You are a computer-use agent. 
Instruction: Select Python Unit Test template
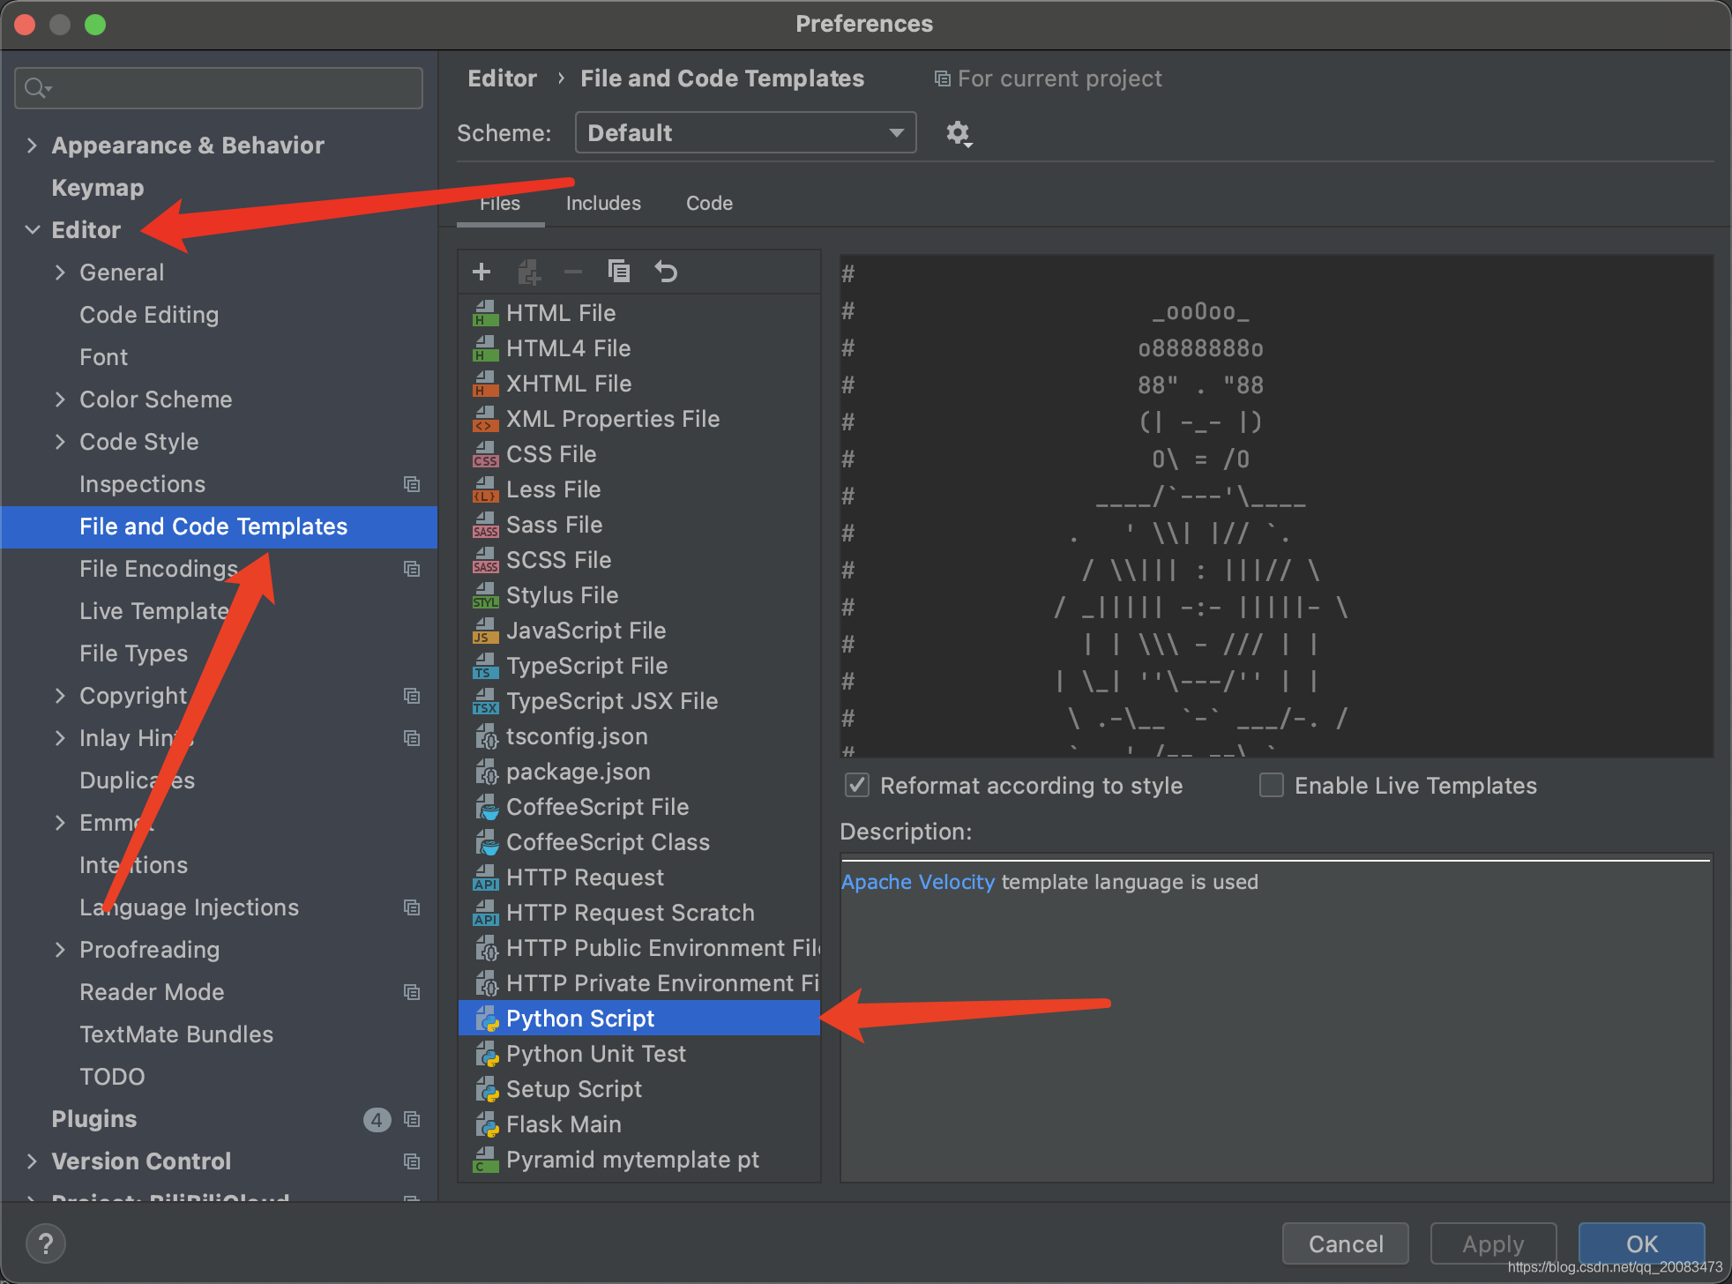(595, 1054)
